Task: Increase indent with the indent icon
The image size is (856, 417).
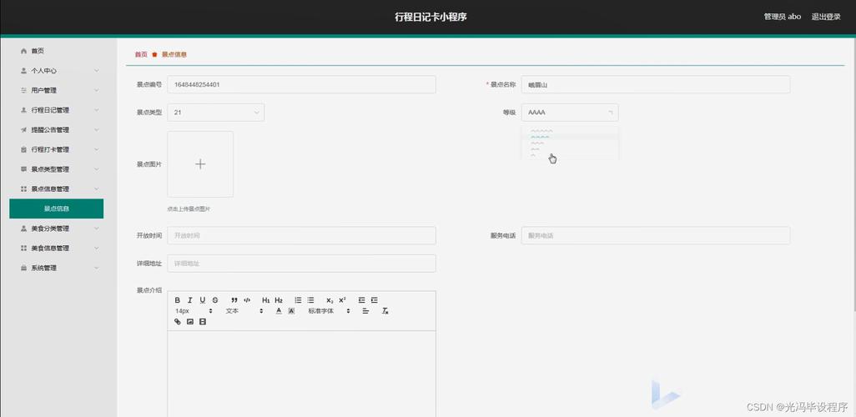Action: click(x=375, y=300)
